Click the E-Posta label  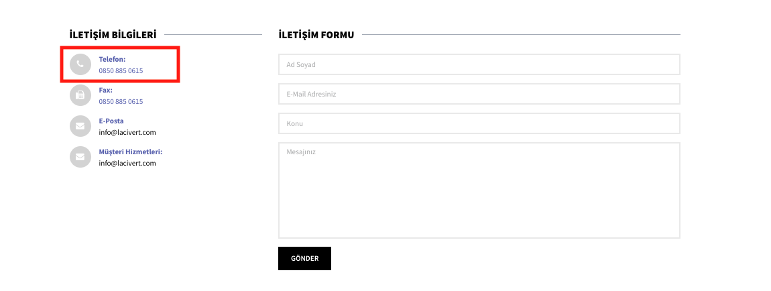[x=111, y=121]
